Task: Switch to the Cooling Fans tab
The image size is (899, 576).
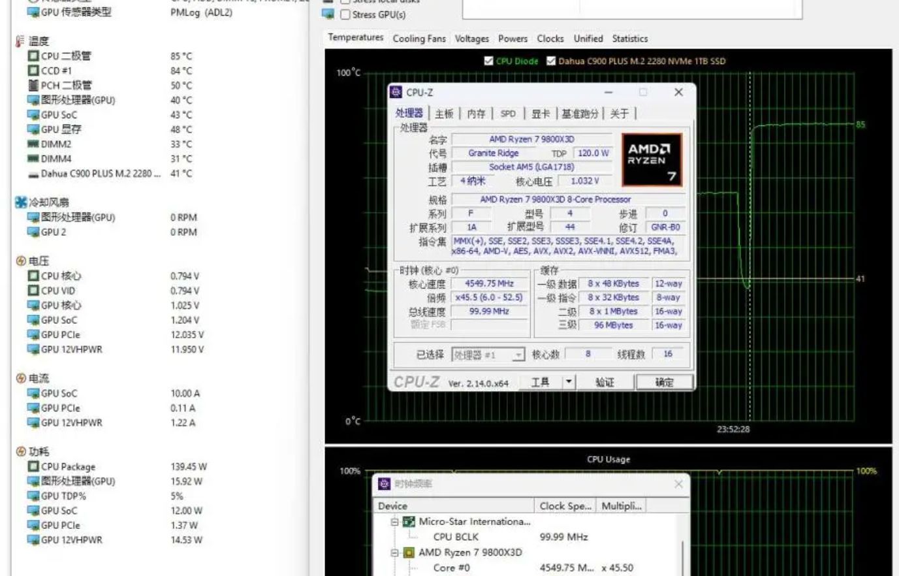Action: pos(419,39)
